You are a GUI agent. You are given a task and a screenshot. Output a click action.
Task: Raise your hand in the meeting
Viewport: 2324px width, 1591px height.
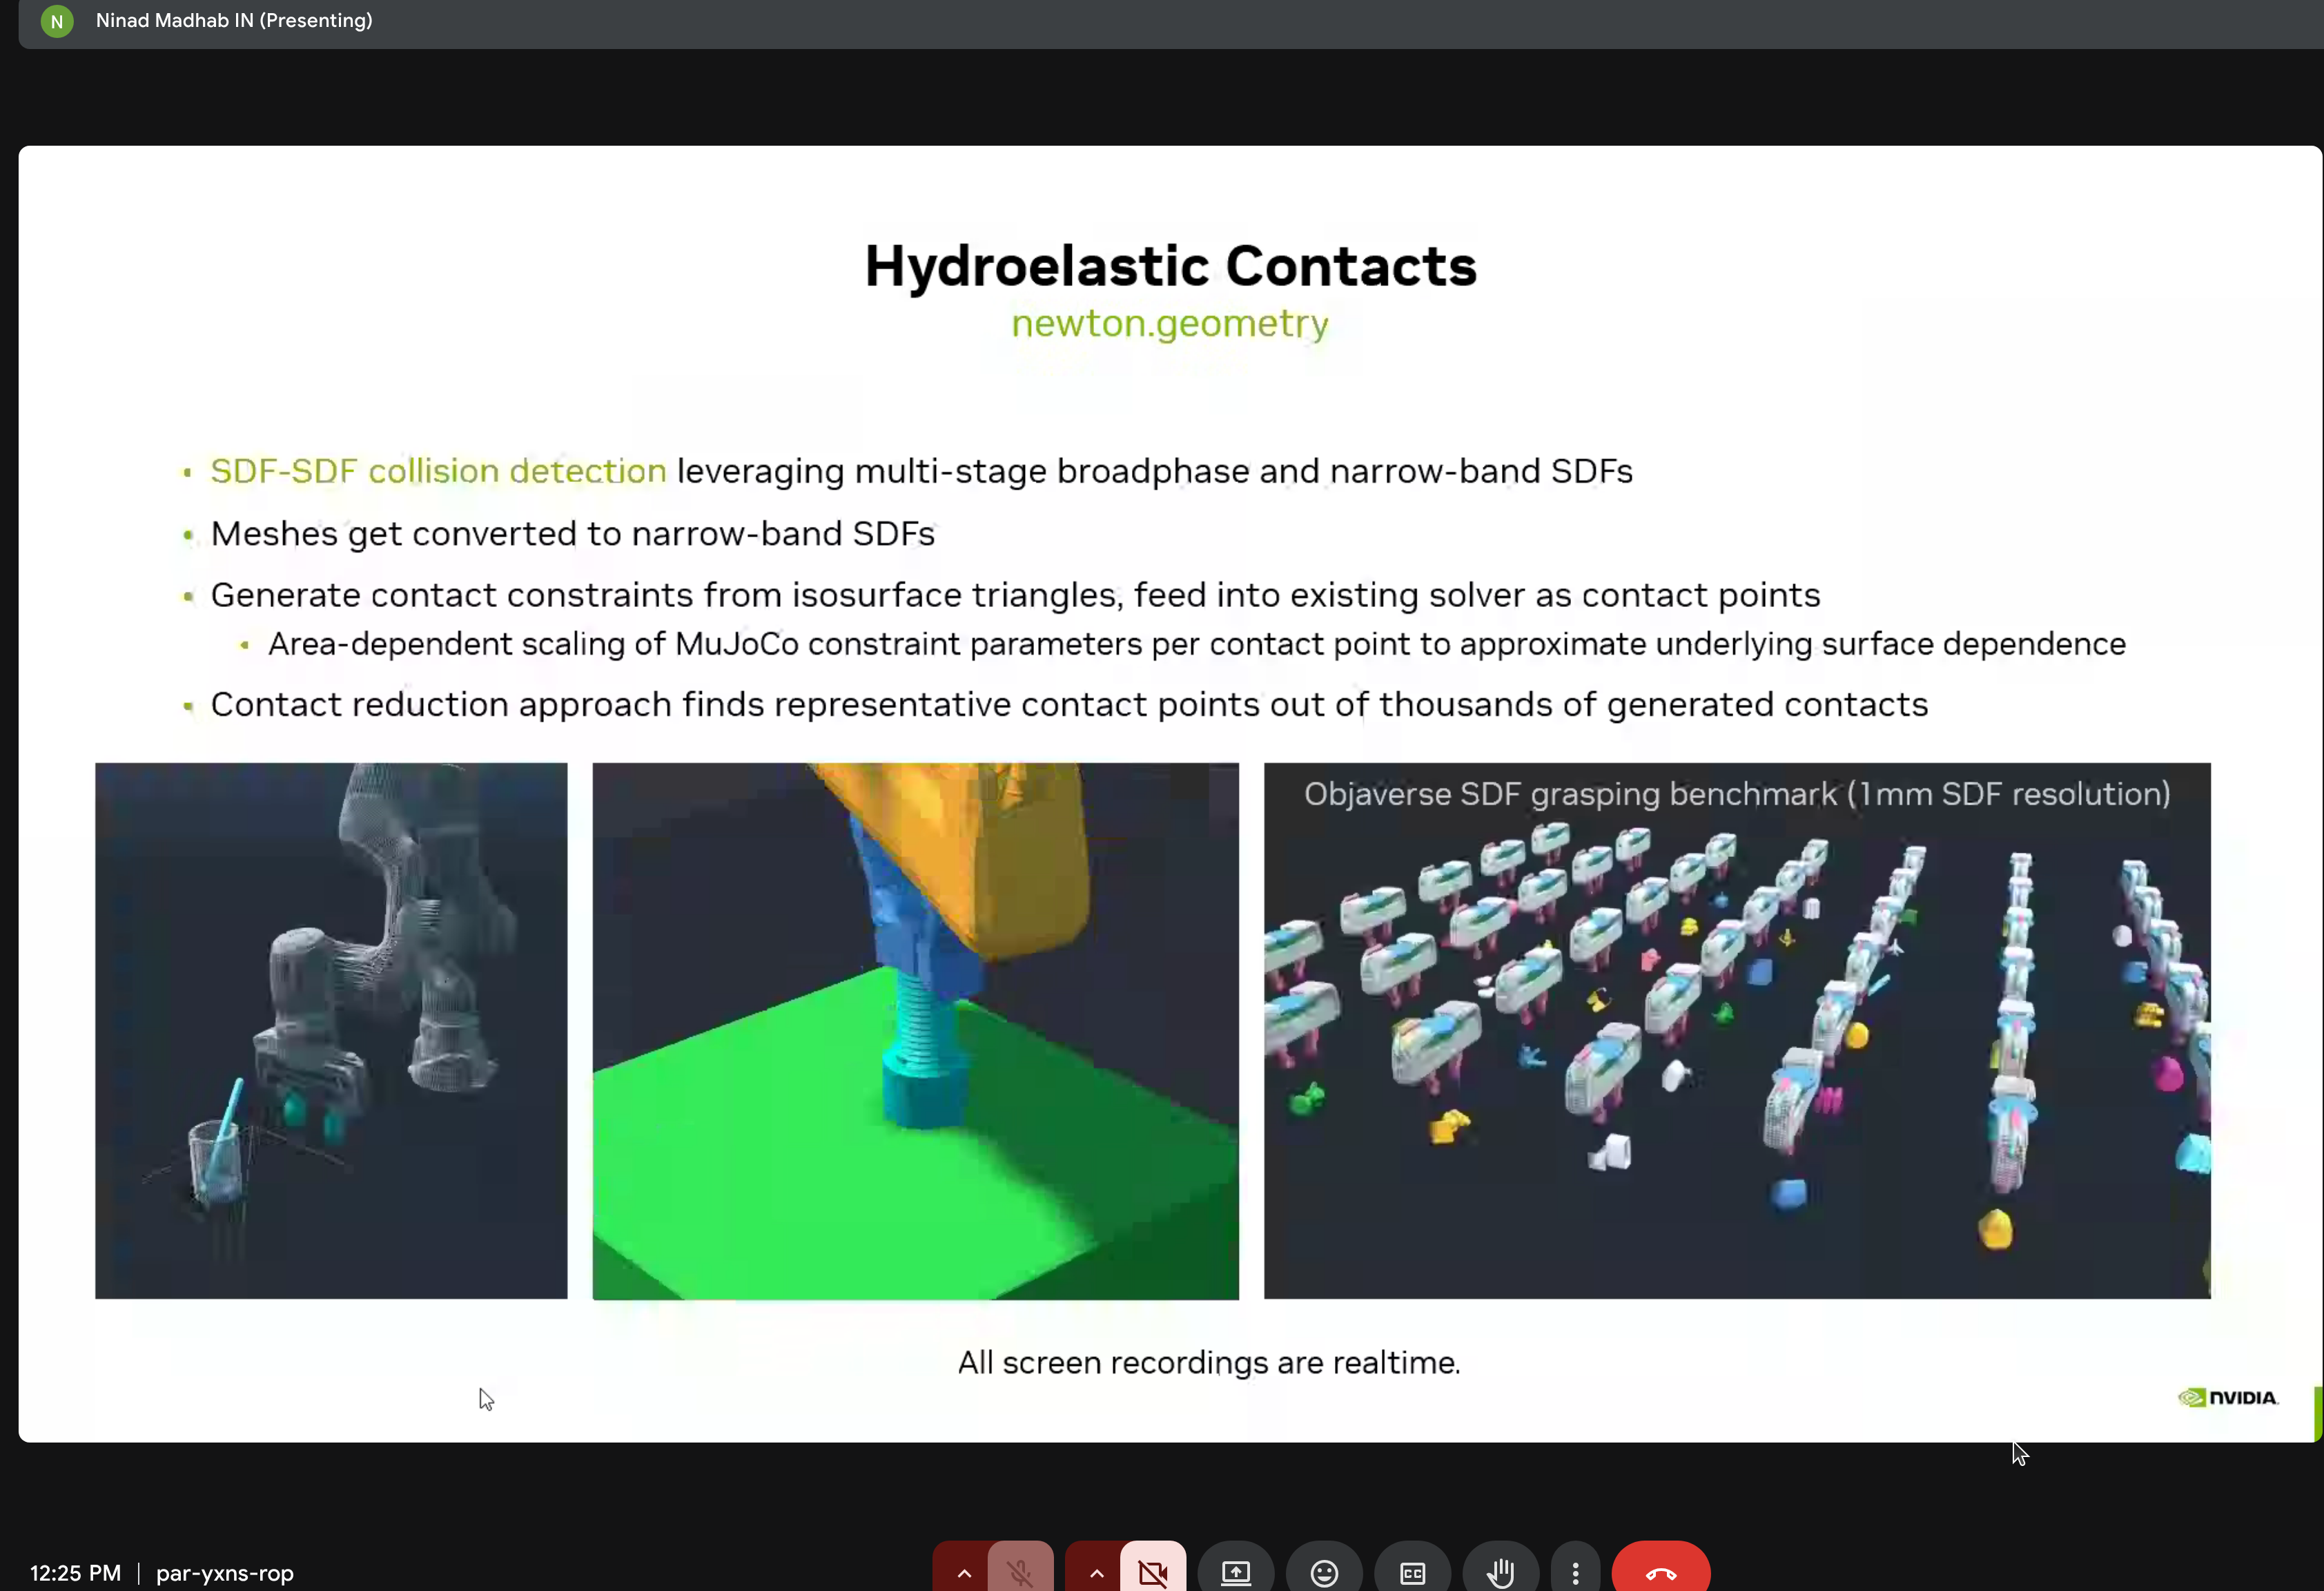tap(1500, 1572)
